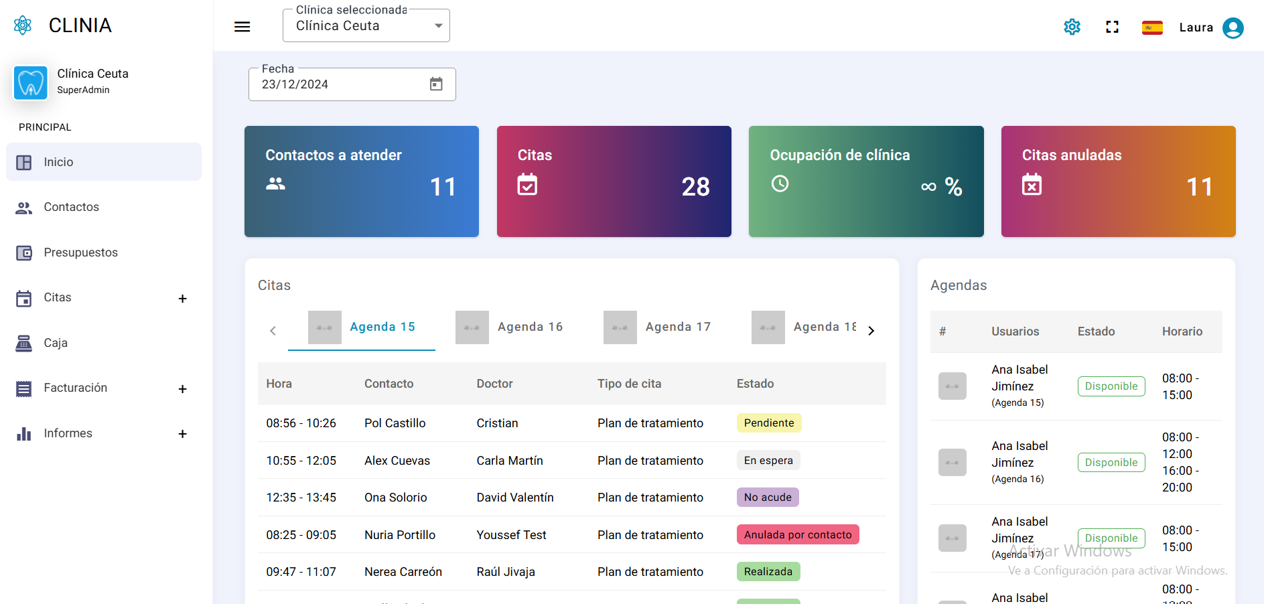The image size is (1264, 604).
Task: Click doctor name Carla Martín
Action: pos(510,461)
